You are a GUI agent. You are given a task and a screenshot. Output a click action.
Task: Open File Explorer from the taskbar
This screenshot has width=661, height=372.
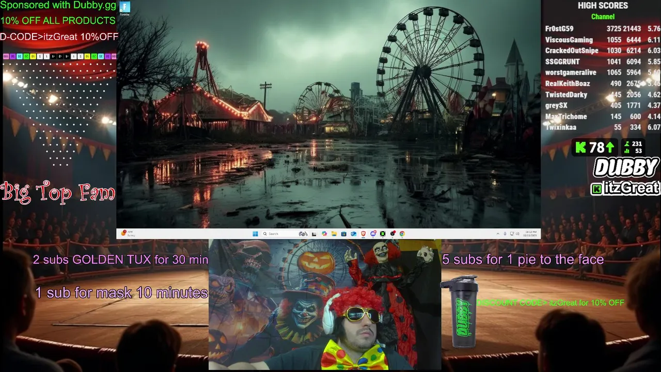point(334,234)
